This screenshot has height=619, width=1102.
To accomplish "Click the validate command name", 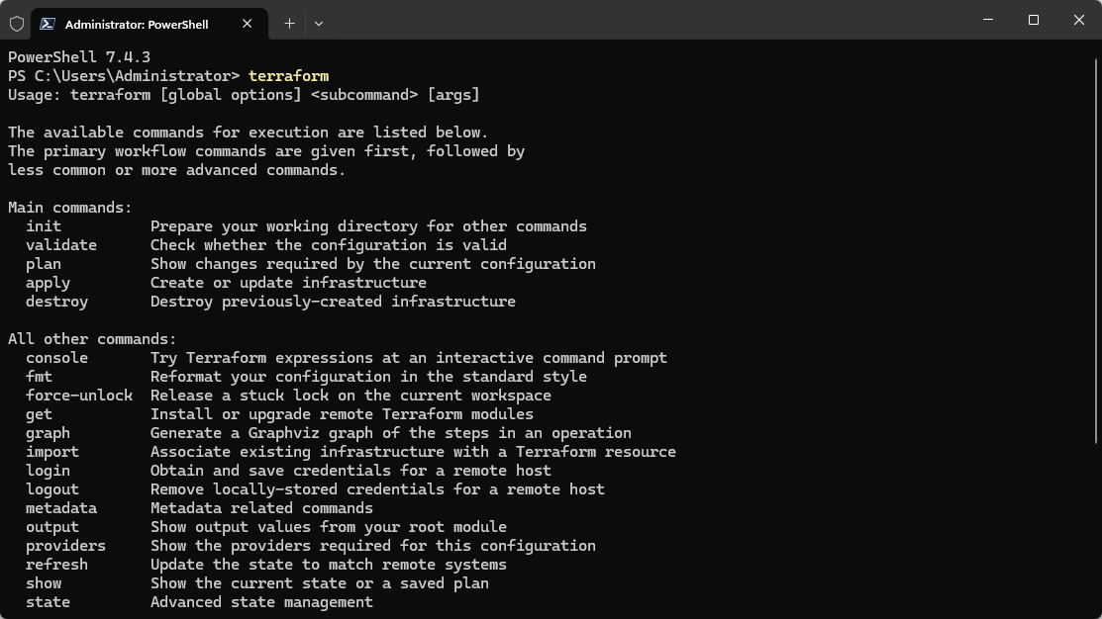I will (x=61, y=245).
